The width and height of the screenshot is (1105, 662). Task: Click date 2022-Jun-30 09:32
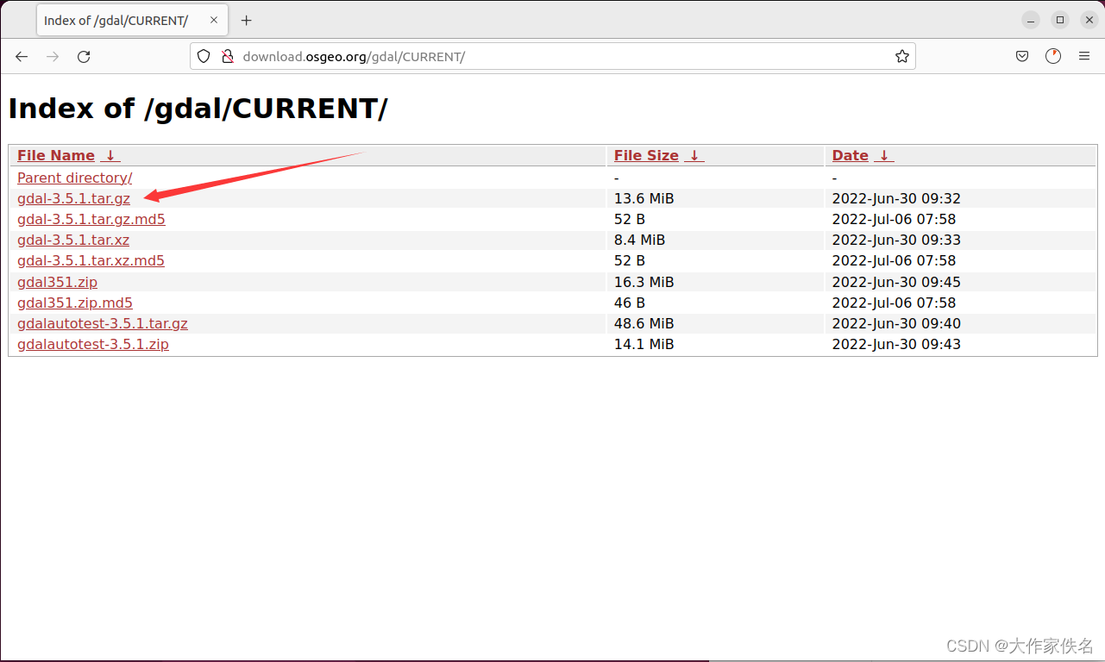896,199
